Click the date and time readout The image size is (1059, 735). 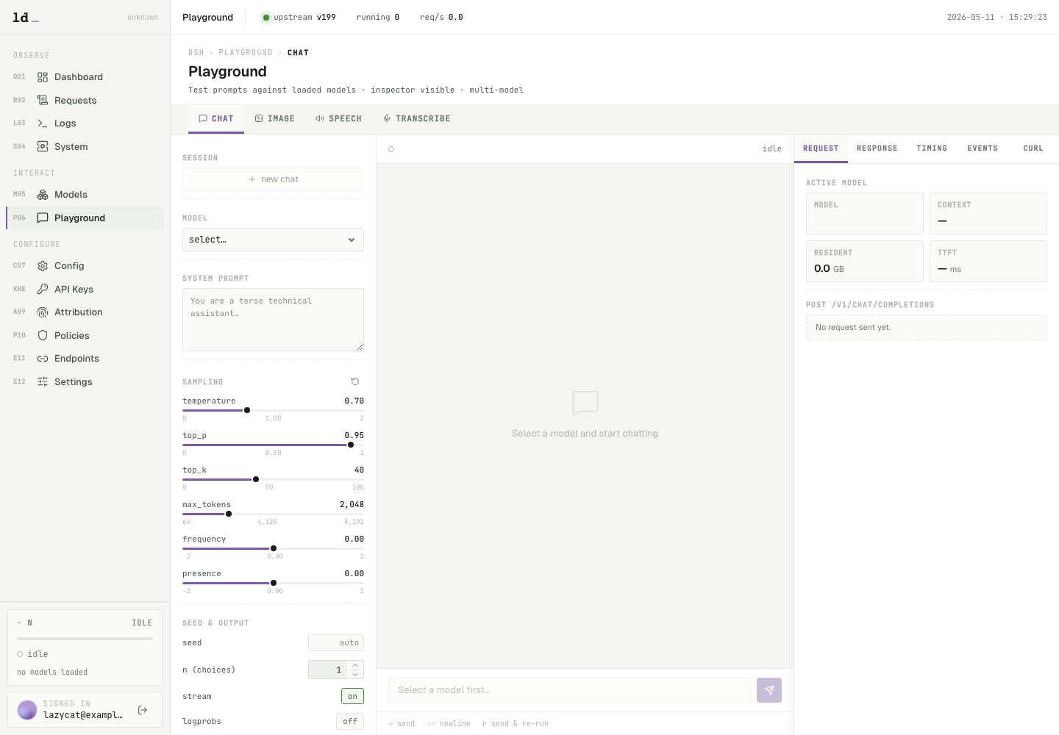point(996,18)
